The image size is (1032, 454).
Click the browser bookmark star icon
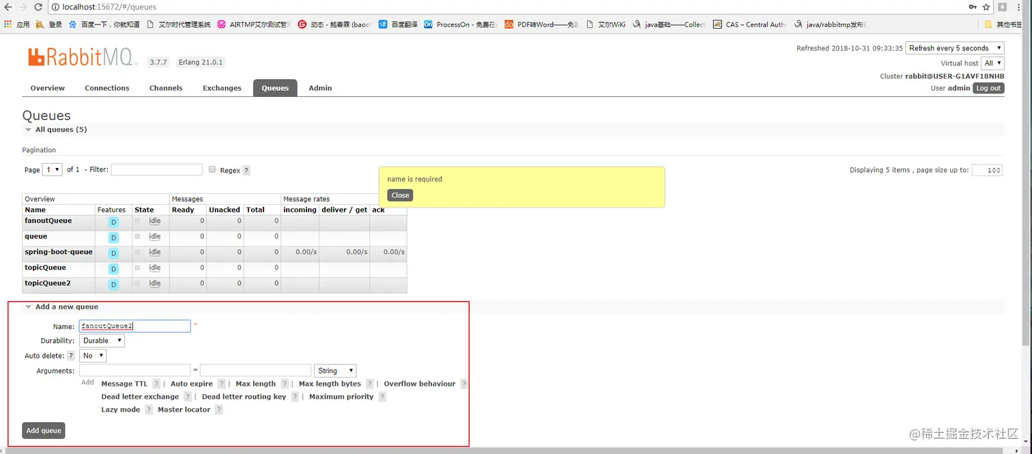986,7
